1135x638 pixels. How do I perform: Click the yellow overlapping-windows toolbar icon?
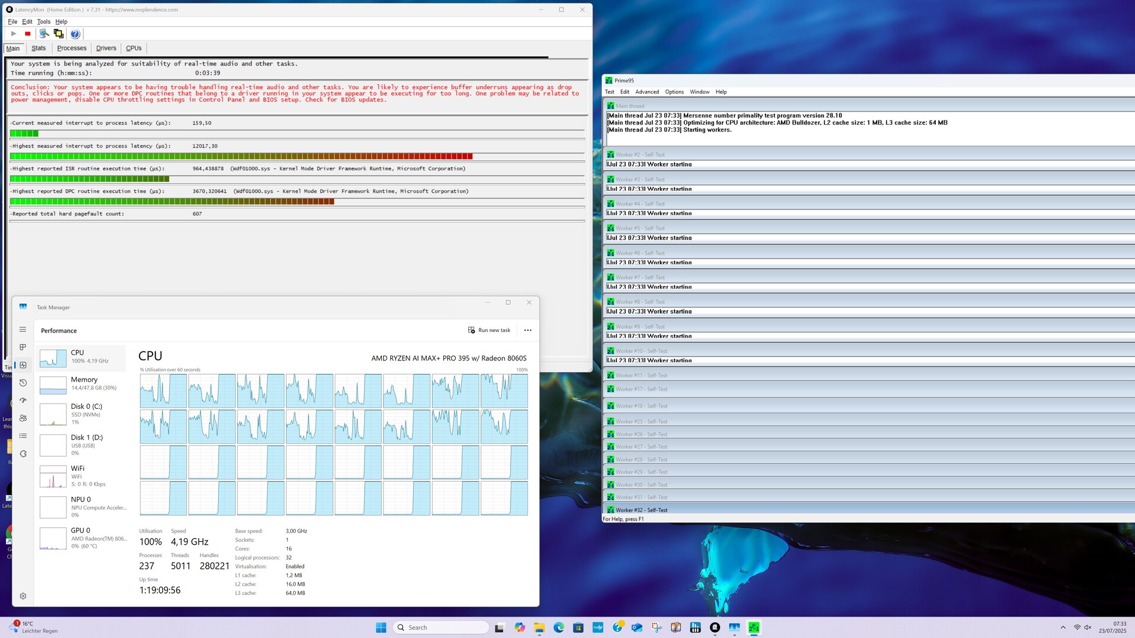(x=59, y=34)
